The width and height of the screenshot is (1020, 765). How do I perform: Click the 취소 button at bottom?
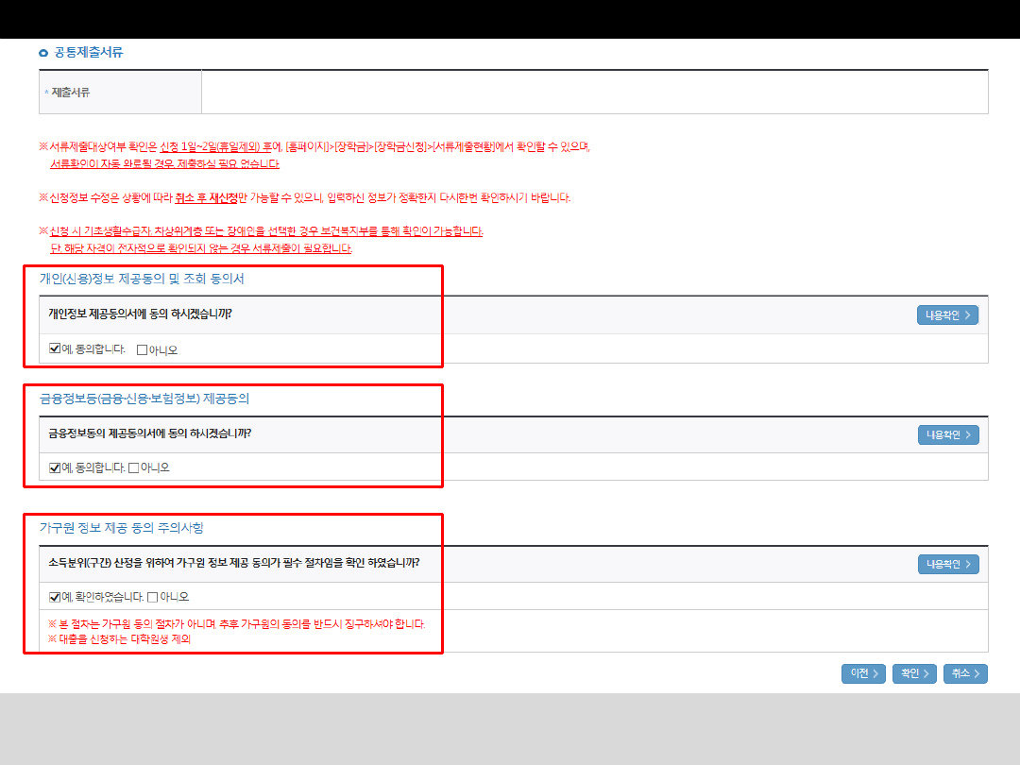(965, 673)
